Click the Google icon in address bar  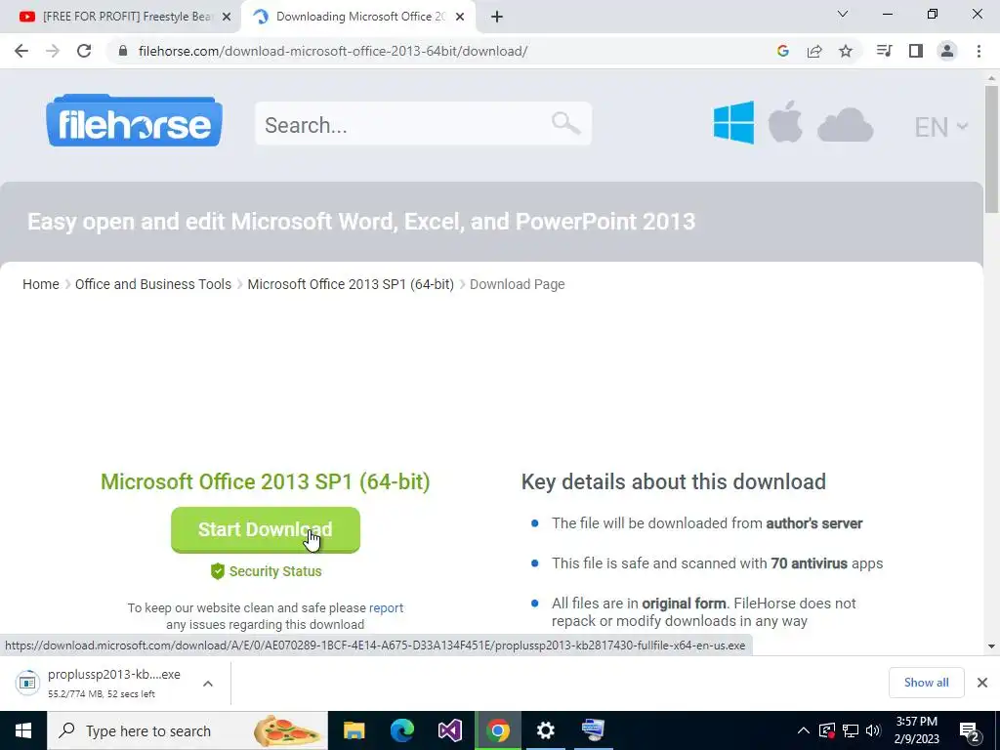click(782, 51)
